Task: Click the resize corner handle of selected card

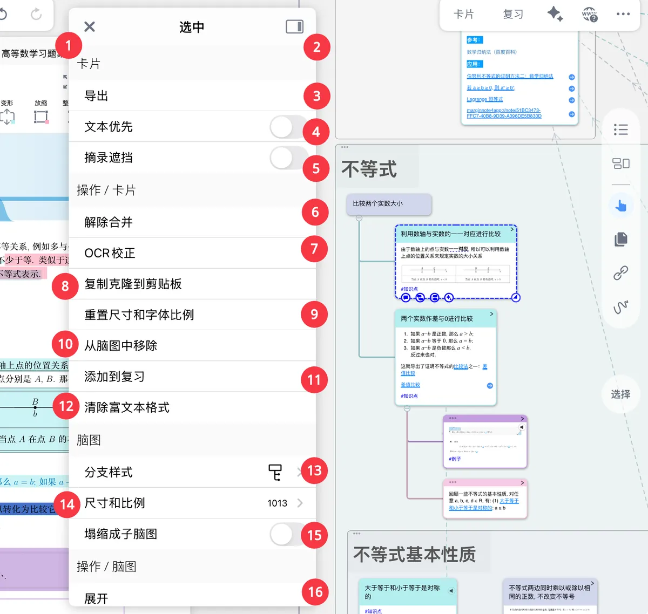Action: click(516, 297)
